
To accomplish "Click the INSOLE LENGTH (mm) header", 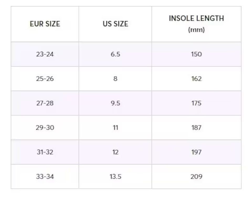I will [x=196, y=24].
